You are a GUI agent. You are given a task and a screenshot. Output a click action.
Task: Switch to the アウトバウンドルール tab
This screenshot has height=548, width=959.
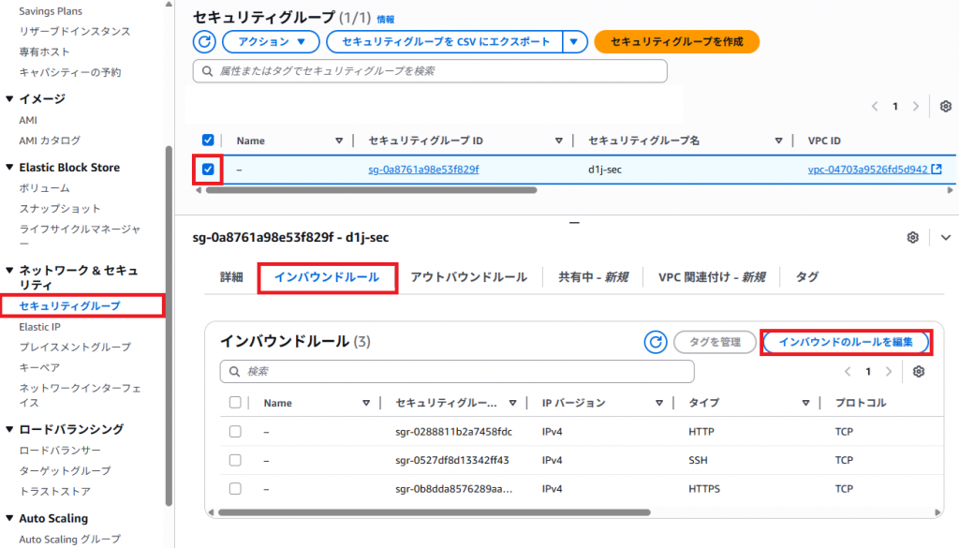click(468, 277)
